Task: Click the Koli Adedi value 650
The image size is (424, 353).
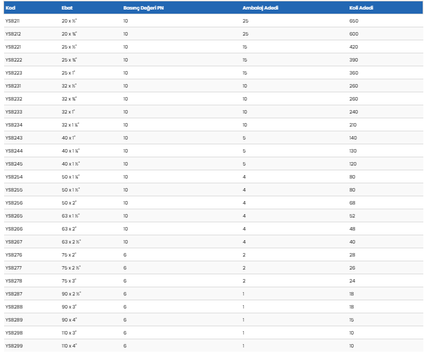Action: pos(354,21)
